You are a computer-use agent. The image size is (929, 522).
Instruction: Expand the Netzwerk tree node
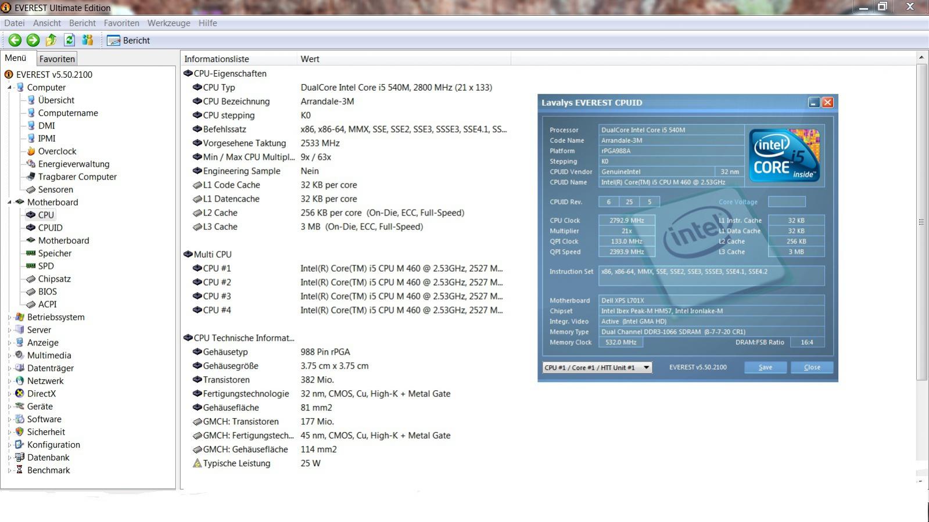click(x=9, y=381)
